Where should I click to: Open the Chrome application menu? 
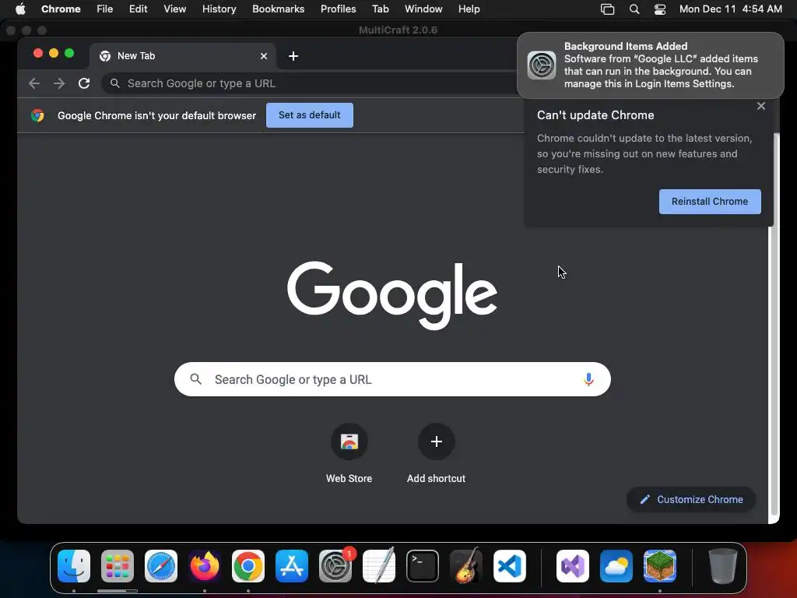pos(61,9)
